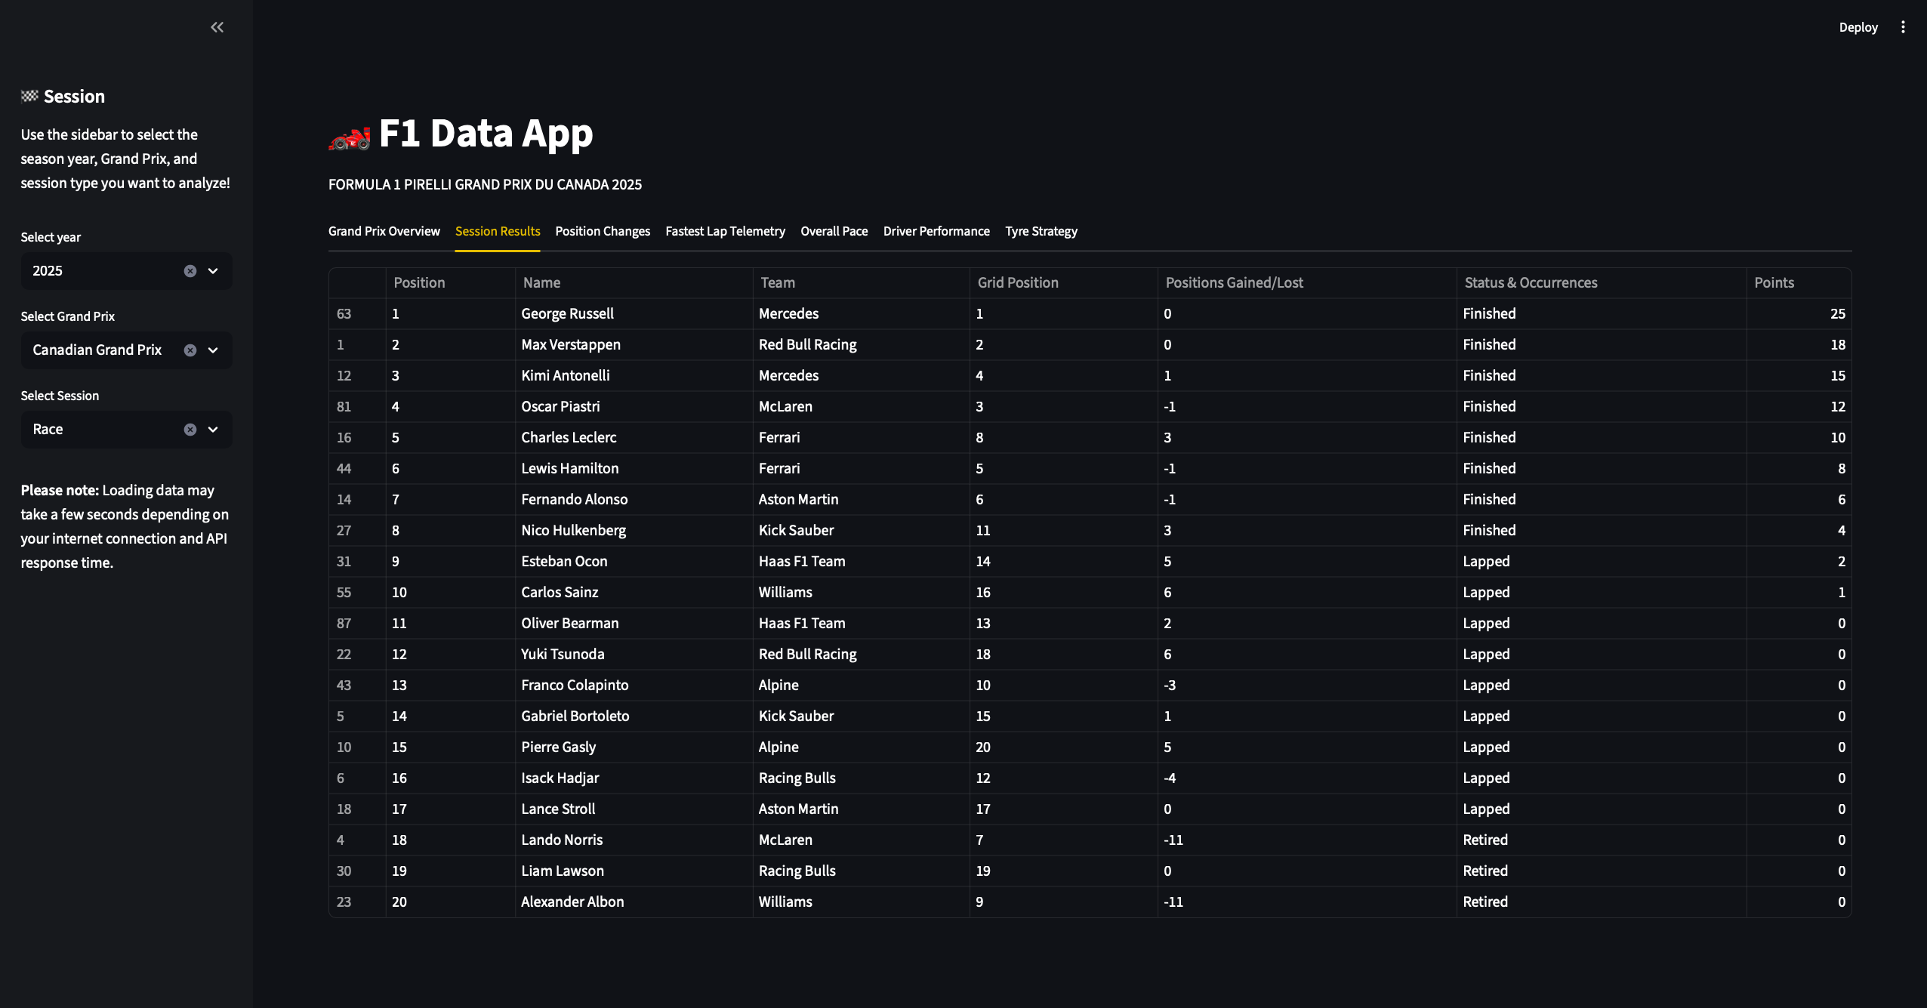Viewport: 1927px width, 1008px height.
Task: Click the Deploy button
Action: pyautogui.click(x=1858, y=27)
